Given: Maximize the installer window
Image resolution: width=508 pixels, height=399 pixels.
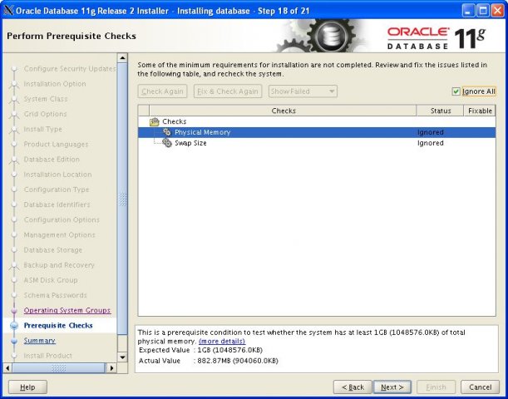Looking at the screenshot, I should click(483, 11).
